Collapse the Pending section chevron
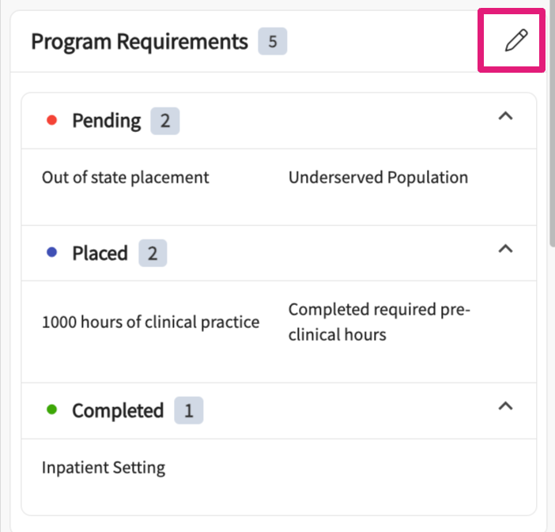 (x=506, y=116)
